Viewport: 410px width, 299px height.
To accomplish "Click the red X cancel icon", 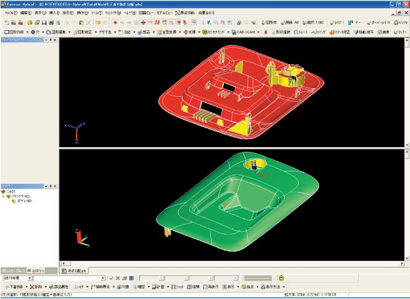I will pyautogui.click(x=118, y=278).
